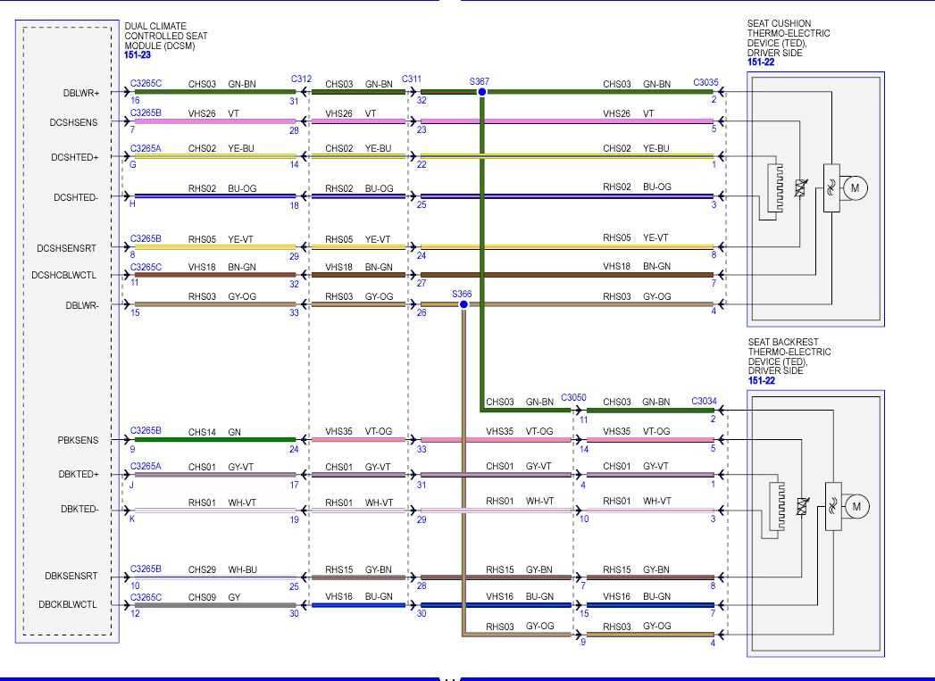Viewport: 935px width, 681px height.
Task: Select blower control box in Seat Backrest TED
Action: (x=833, y=506)
